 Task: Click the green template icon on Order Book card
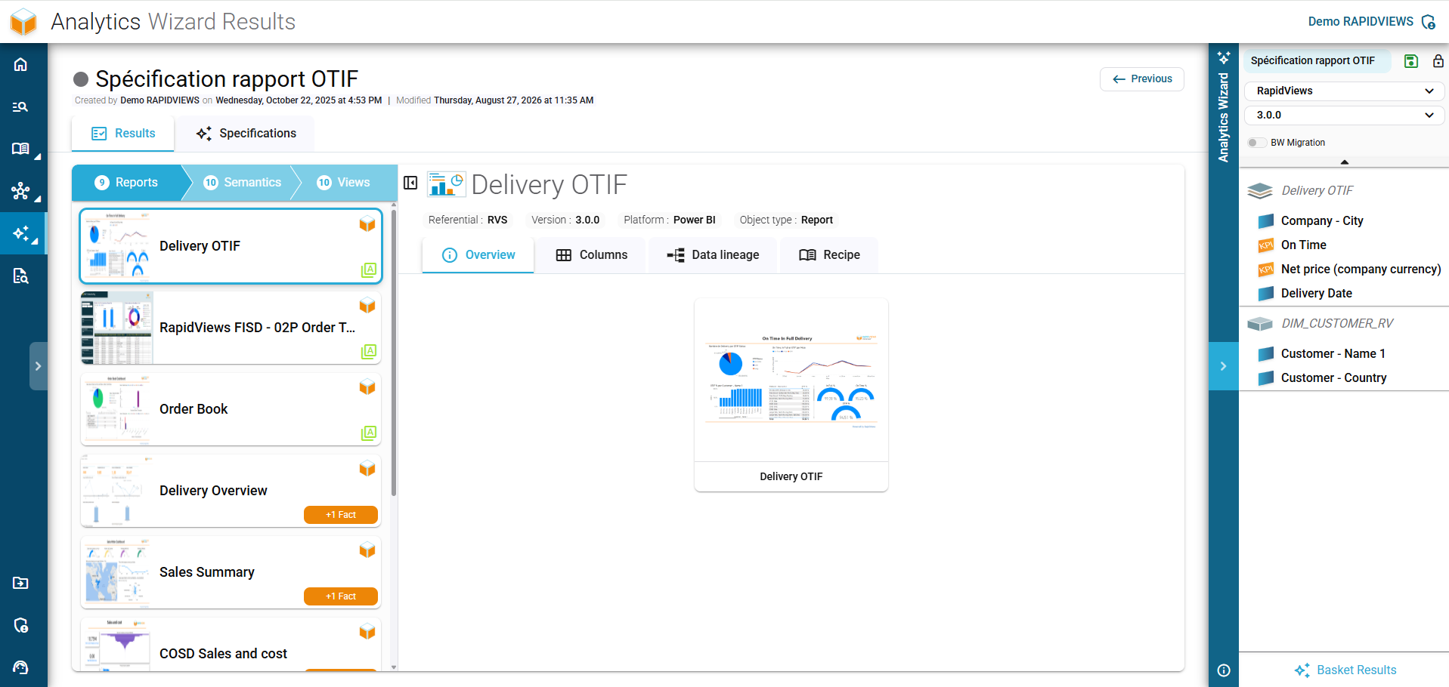click(369, 433)
